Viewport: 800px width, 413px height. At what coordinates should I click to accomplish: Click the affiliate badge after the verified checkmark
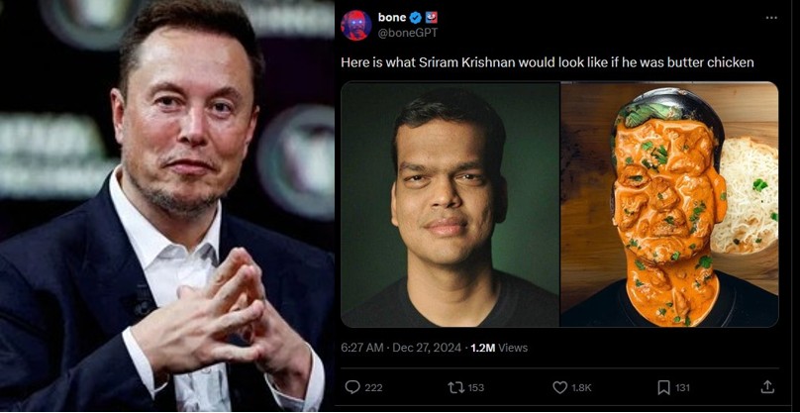(x=433, y=18)
